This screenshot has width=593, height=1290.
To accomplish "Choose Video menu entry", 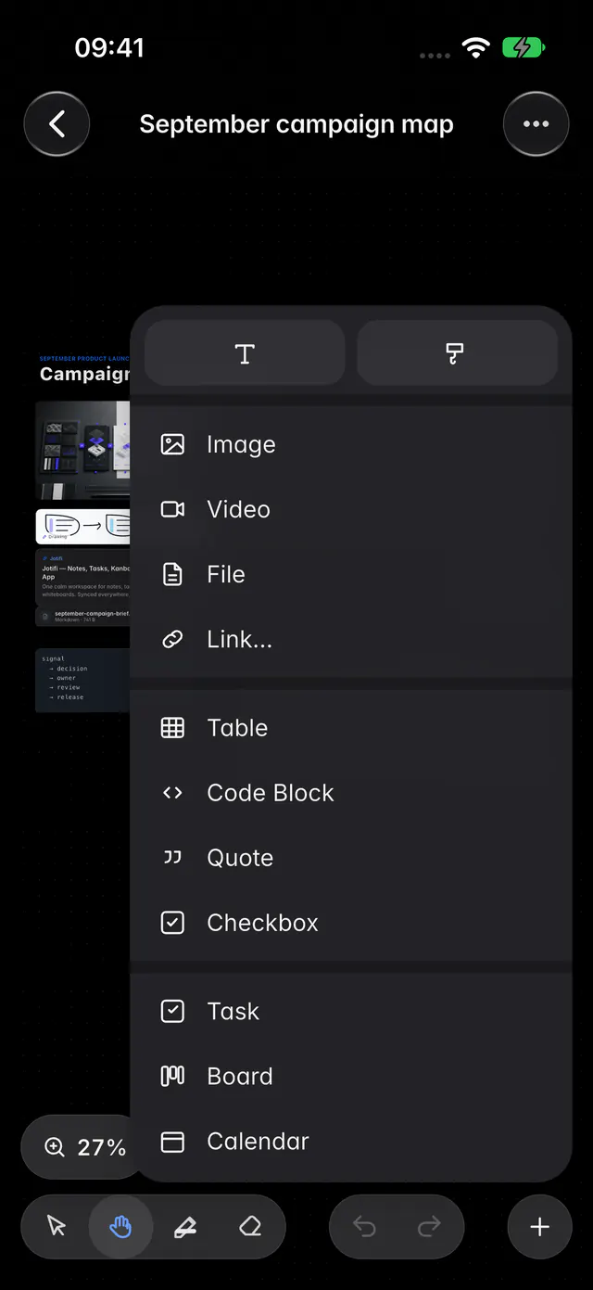I will [x=350, y=509].
